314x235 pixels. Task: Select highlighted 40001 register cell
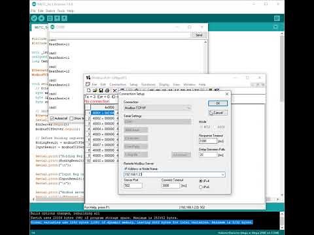tap(103, 113)
